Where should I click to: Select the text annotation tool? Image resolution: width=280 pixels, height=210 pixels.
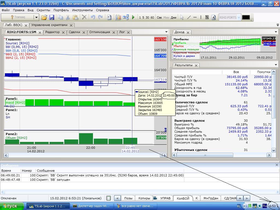tap(214, 17)
